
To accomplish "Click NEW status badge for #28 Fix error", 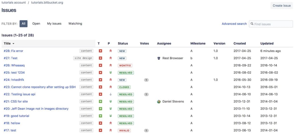I will pyautogui.click(x=122, y=51).
